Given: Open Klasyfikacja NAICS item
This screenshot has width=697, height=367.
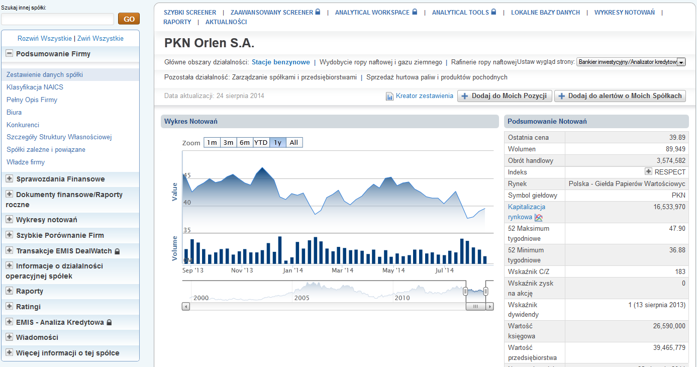Looking at the screenshot, I should click(x=35, y=87).
